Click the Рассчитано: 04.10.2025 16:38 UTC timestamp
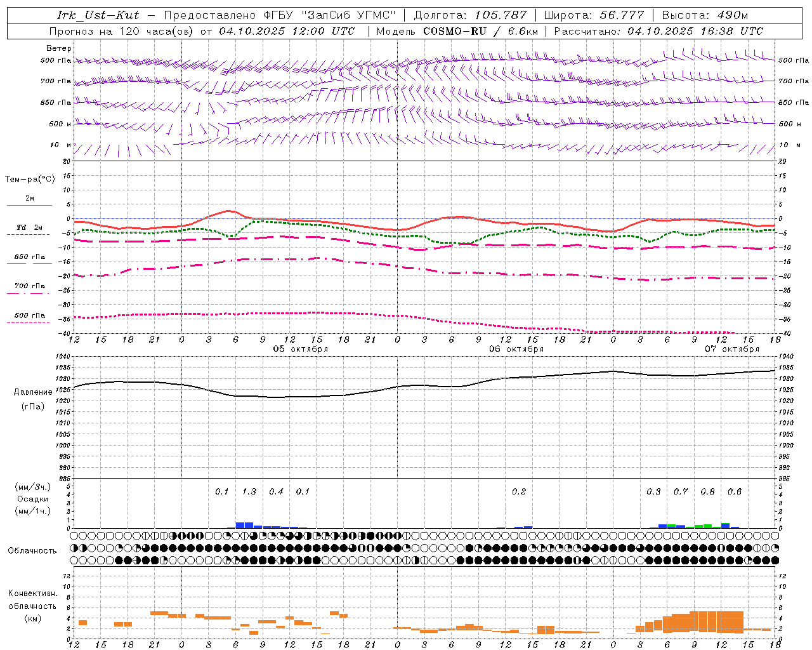 tap(658, 31)
